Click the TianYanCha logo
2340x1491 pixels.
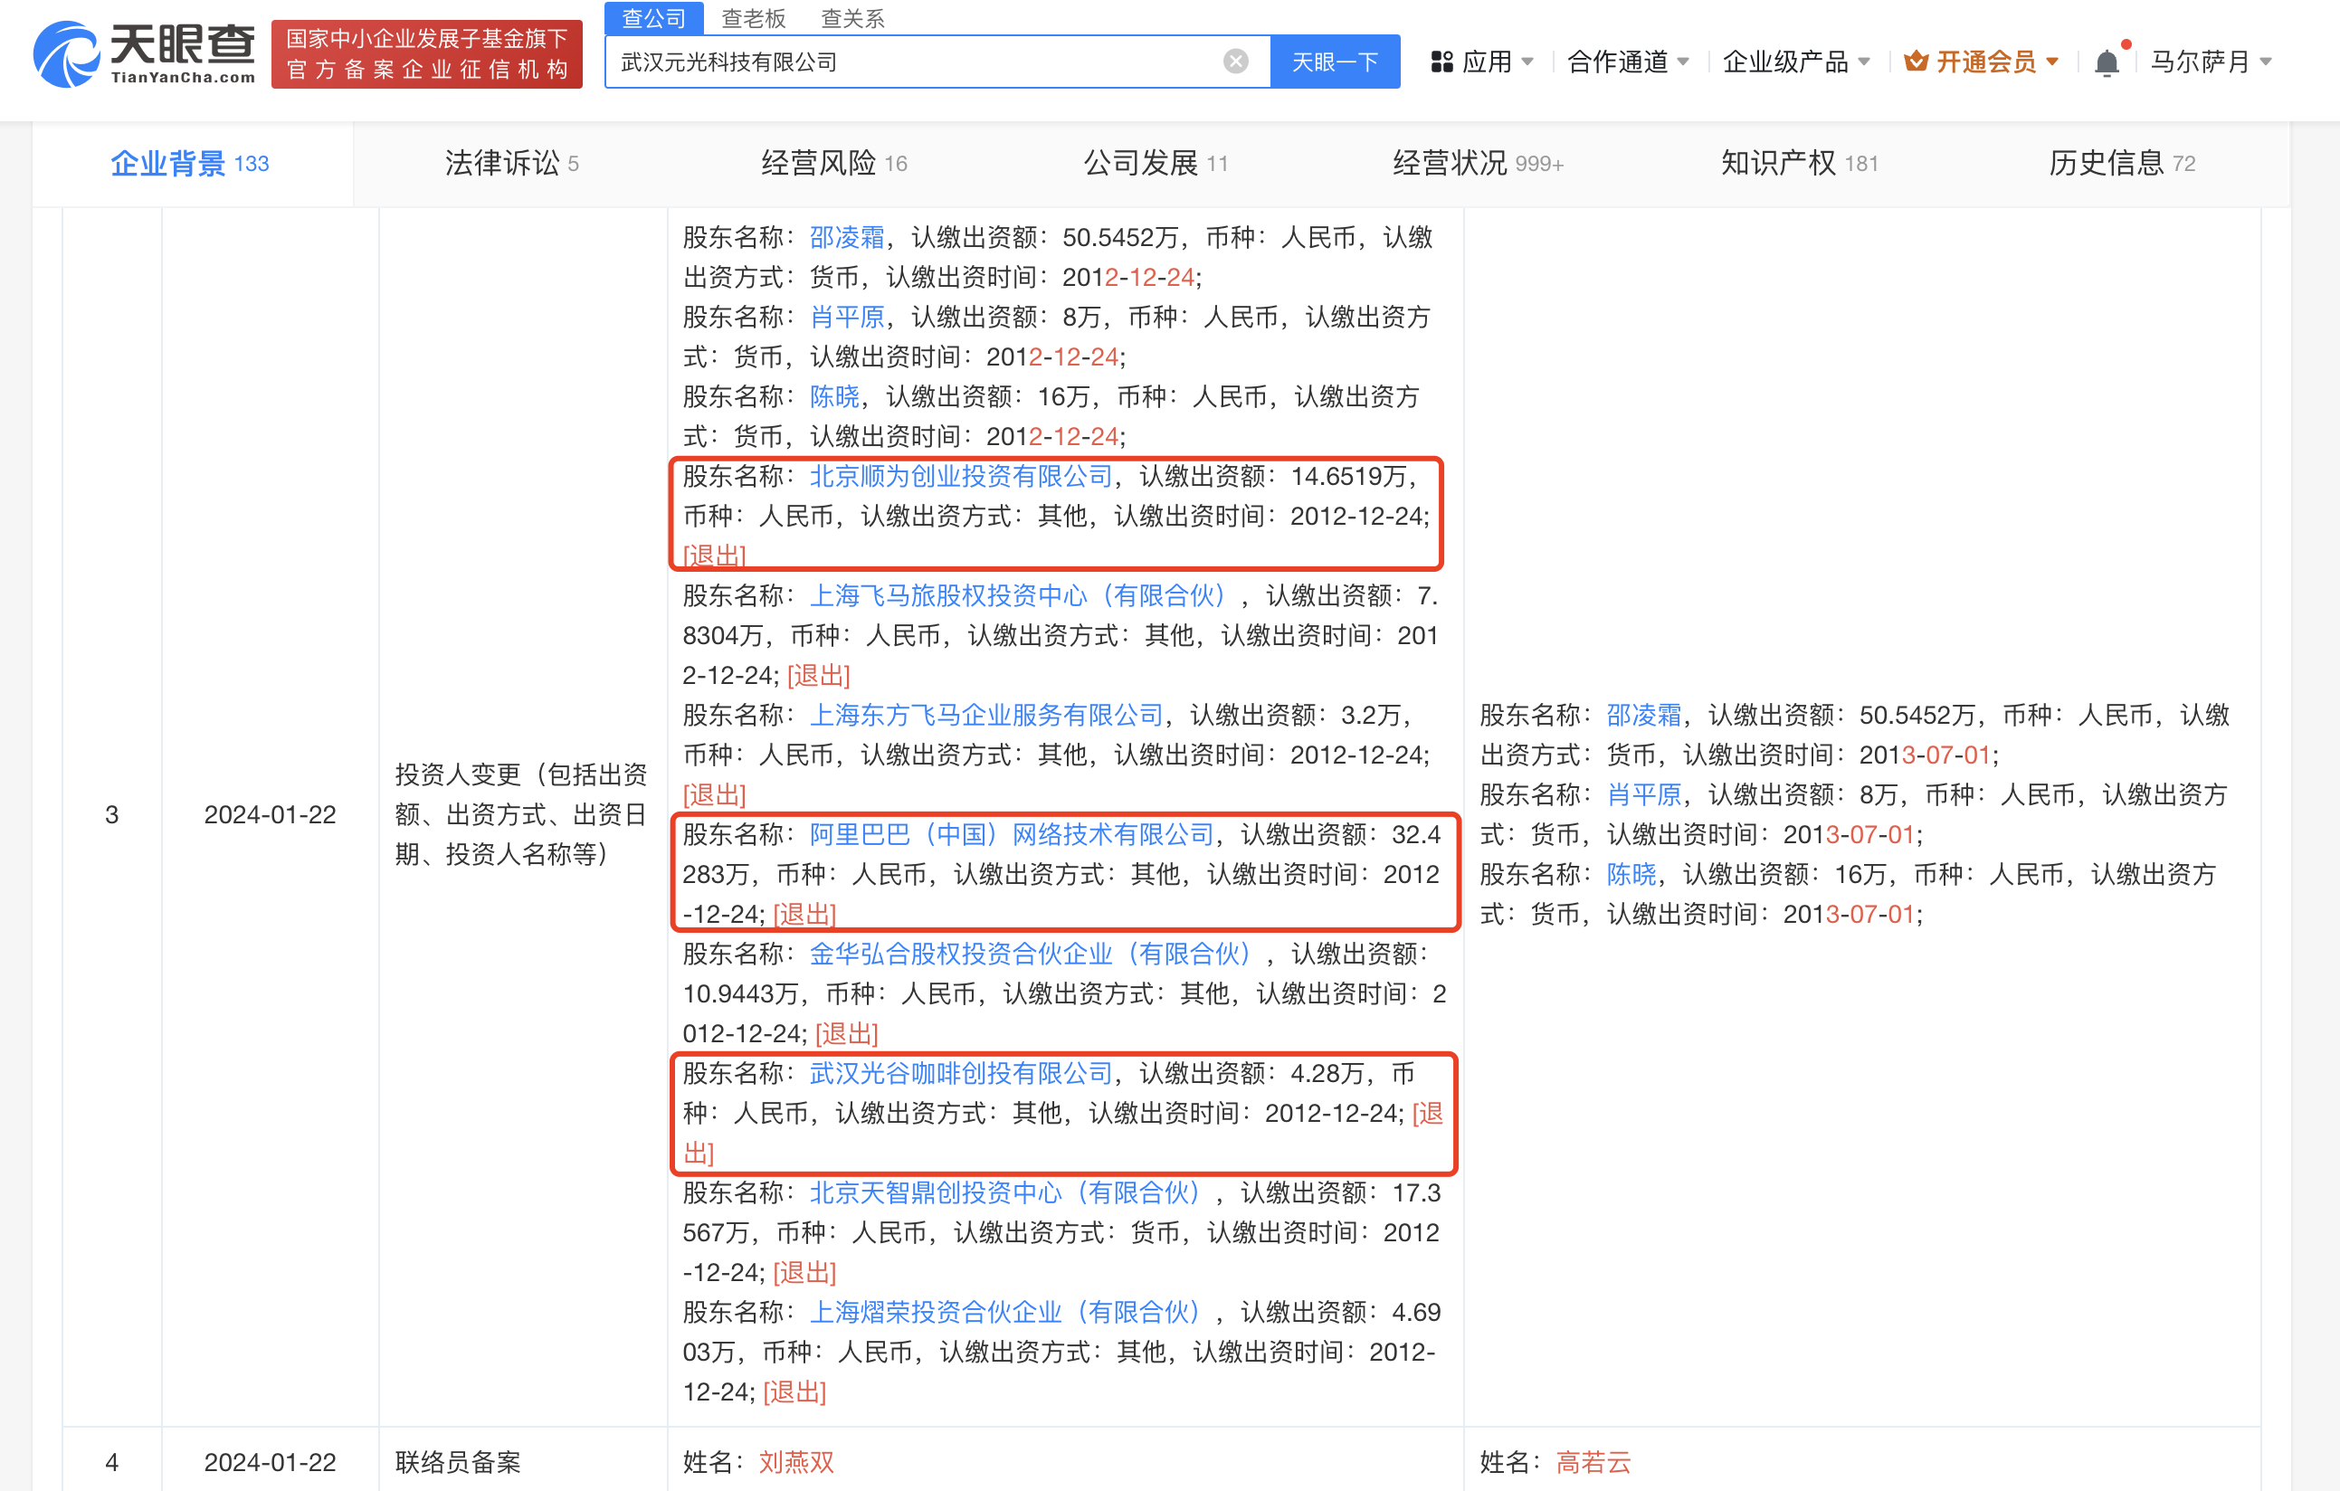(x=144, y=53)
